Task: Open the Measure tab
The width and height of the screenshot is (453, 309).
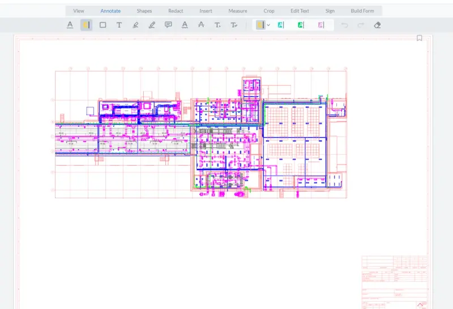Action: pyautogui.click(x=238, y=11)
